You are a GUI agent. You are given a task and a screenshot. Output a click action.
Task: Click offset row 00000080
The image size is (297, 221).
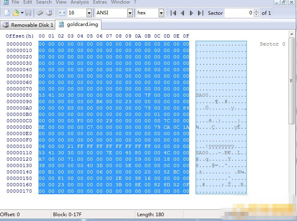click(x=19, y=95)
